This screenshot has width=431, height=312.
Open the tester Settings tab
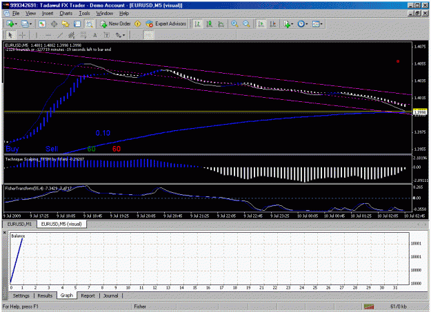click(21, 295)
